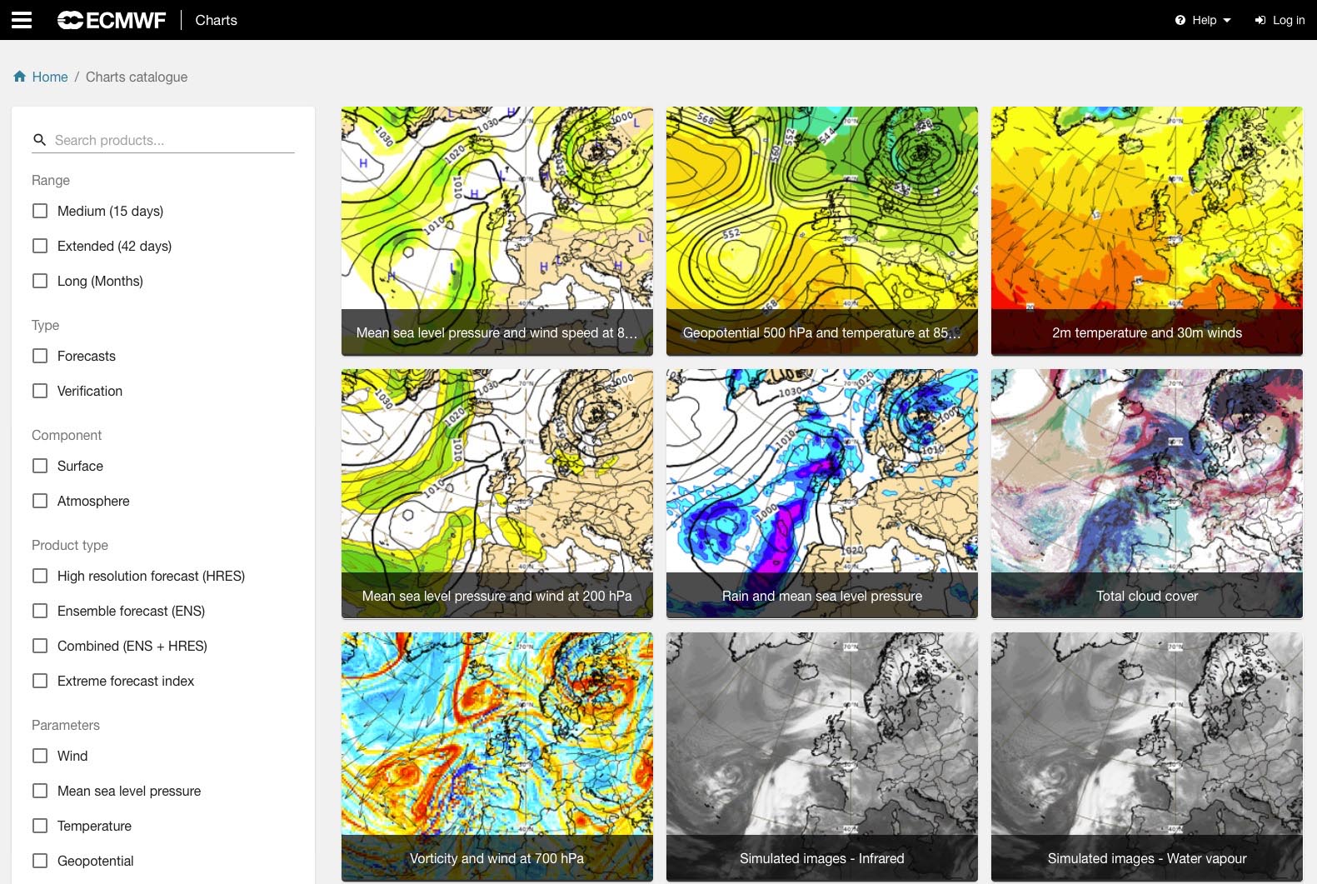Open the Help dropdown menu
Screen dimensions: 1317x884
coord(1204,20)
